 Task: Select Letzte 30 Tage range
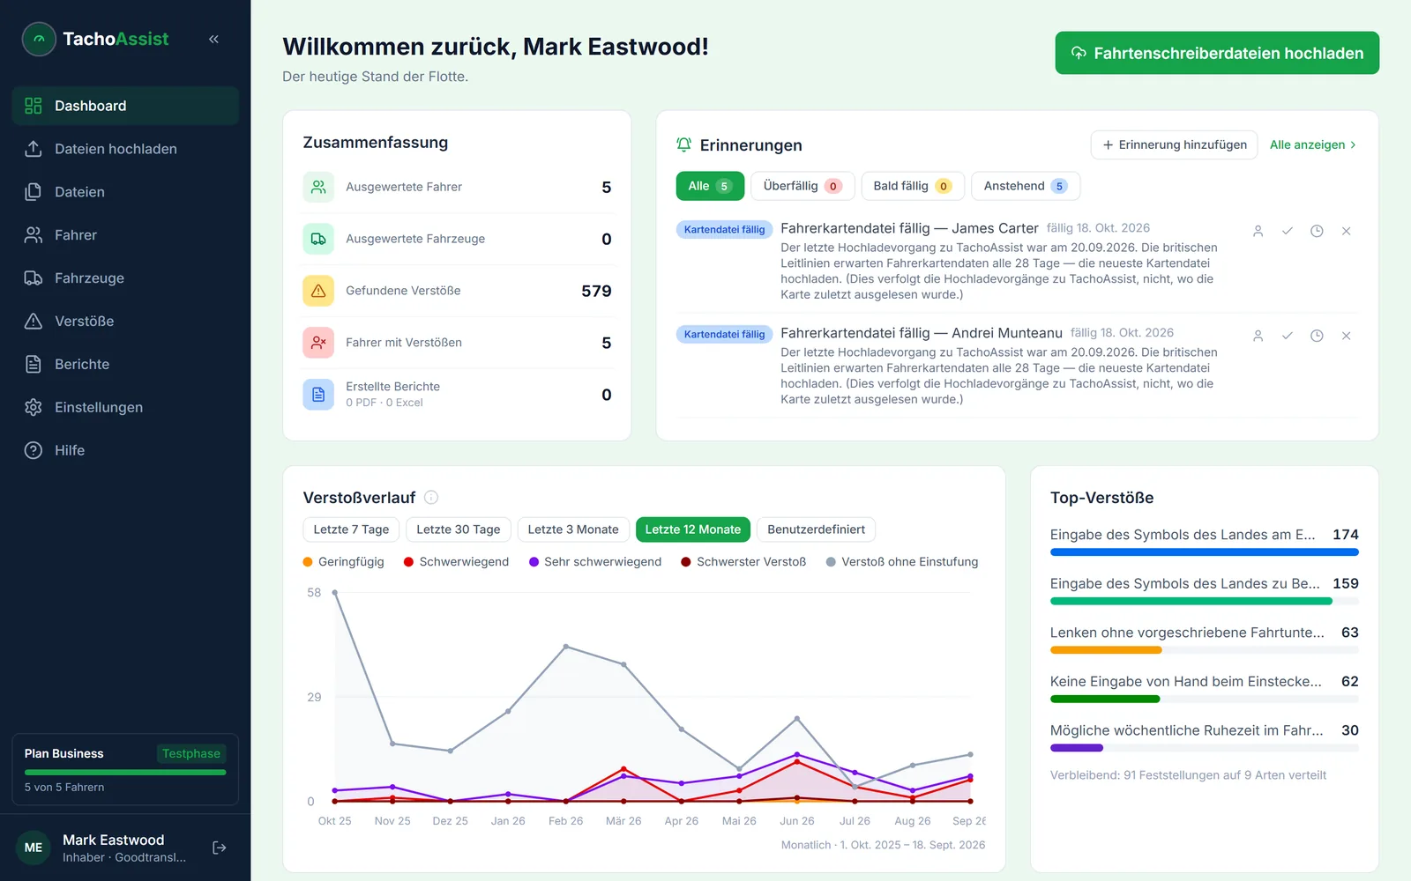pyautogui.click(x=459, y=529)
